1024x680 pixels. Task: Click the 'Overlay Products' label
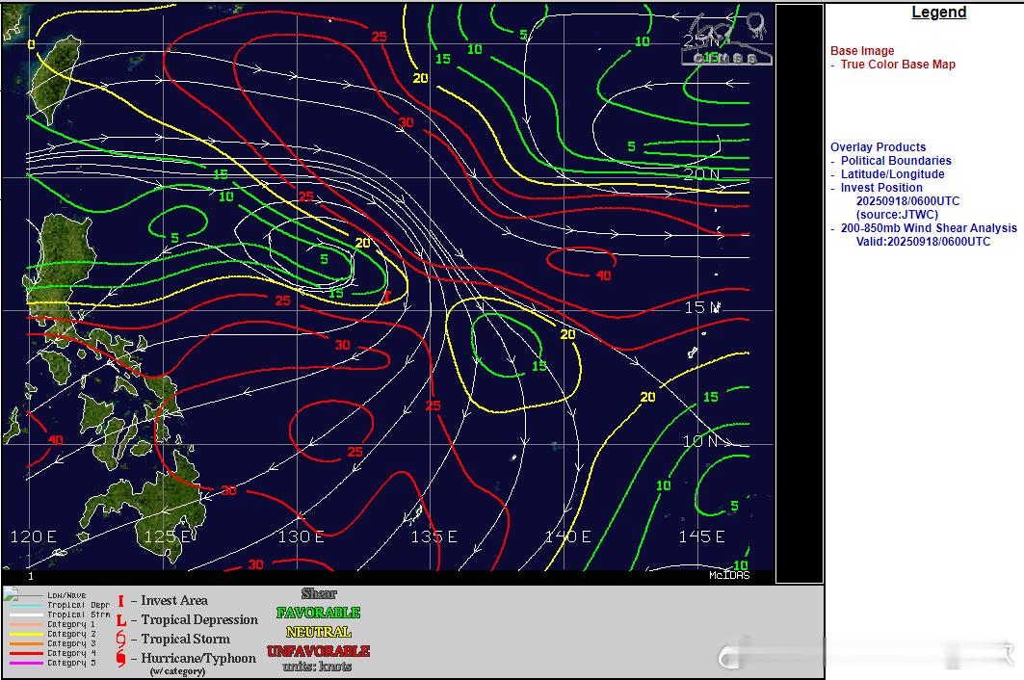pyautogui.click(x=878, y=147)
